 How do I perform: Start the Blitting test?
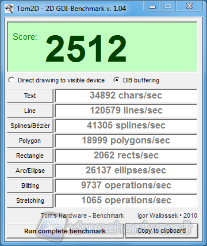coord(30,186)
